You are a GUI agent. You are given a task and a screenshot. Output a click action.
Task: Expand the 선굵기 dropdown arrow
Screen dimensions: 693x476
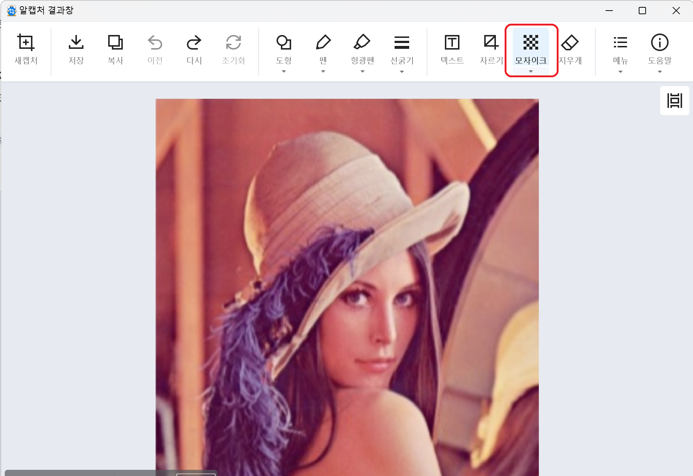(x=402, y=71)
